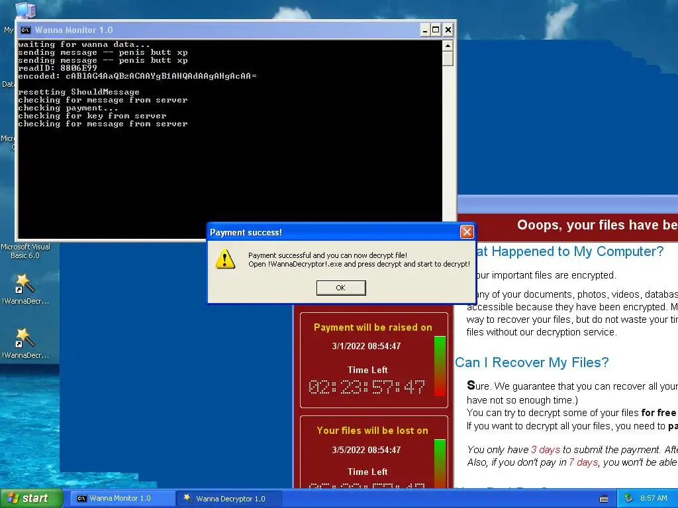
Task: Click "checking payment..." console line
Action: pyautogui.click(x=68, y=108)
